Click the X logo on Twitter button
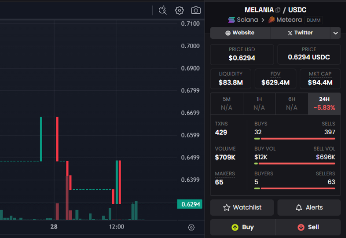This screenshot has width=346, height=238. pos(290,33)
